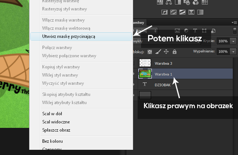
Task: Click the DZIOBAK text layer T icon
Action: coord(145,84)
